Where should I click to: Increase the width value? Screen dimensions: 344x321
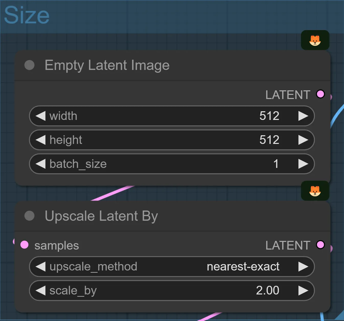303,116
